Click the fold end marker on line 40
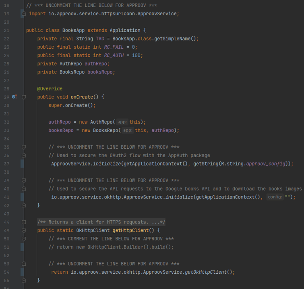Screen dimensions: 304x289 (24, 189)
